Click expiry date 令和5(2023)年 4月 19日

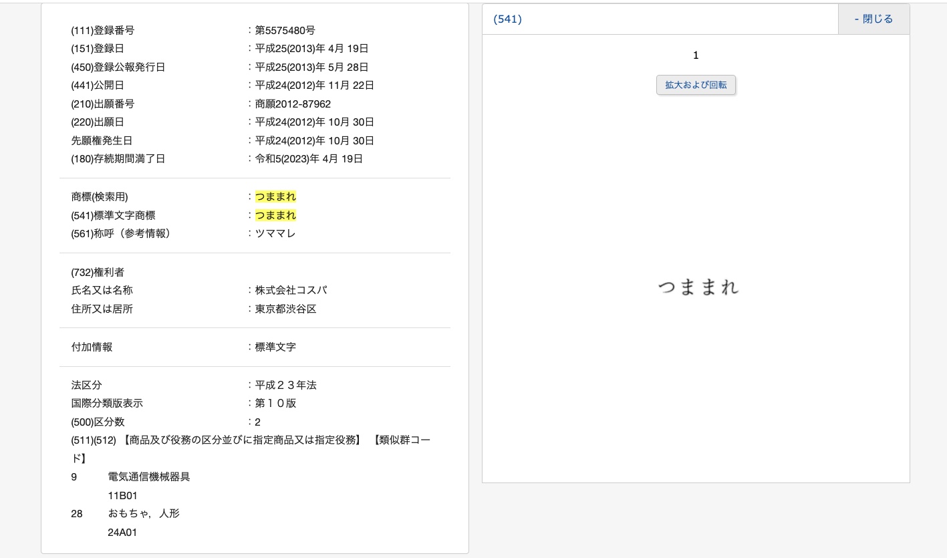point(309,158)
